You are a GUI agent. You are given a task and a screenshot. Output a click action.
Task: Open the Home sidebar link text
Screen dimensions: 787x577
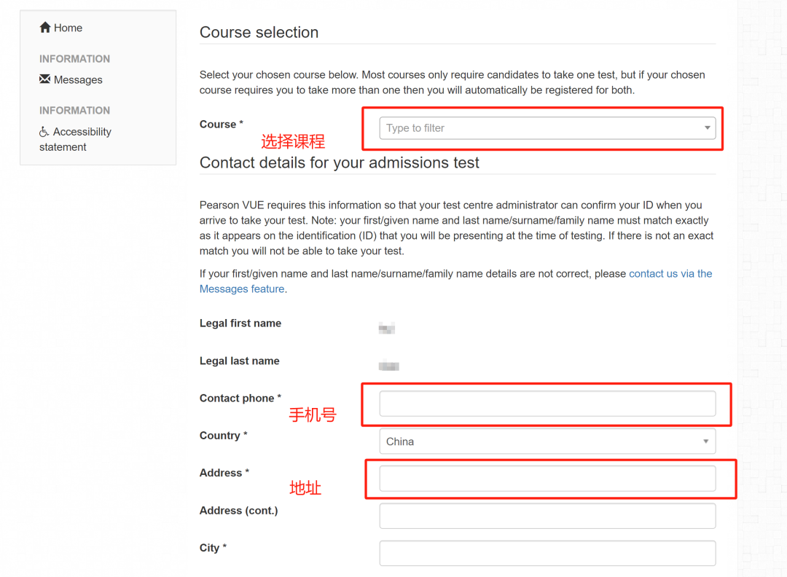point(68,28)
